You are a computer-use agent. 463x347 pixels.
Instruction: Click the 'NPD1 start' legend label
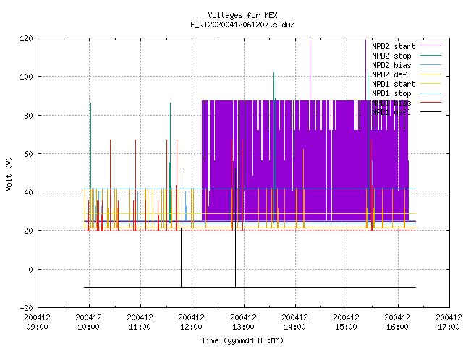tap(394, 84)
